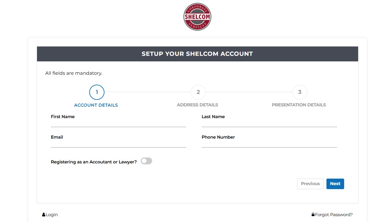Image resolution: width=383 pixels, height=222 pixels.
Task: Click into the Last Name field
Action: [x=269, y=123]
